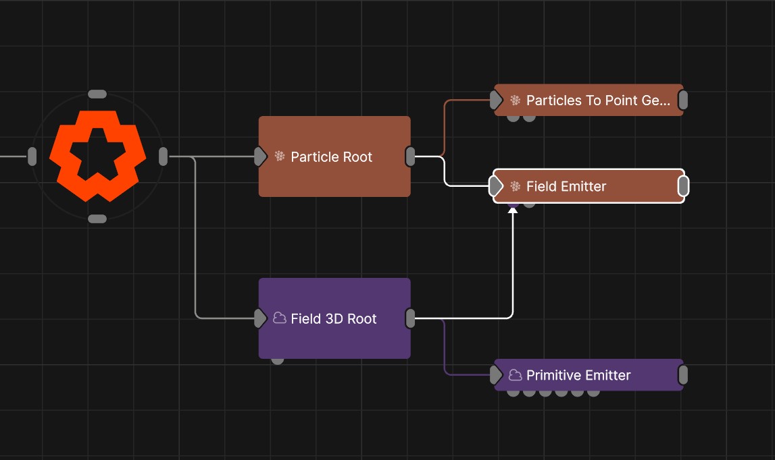
Task: Expand the bottom port of the star node
Action: pyautogui.click(x=97, y=217)
